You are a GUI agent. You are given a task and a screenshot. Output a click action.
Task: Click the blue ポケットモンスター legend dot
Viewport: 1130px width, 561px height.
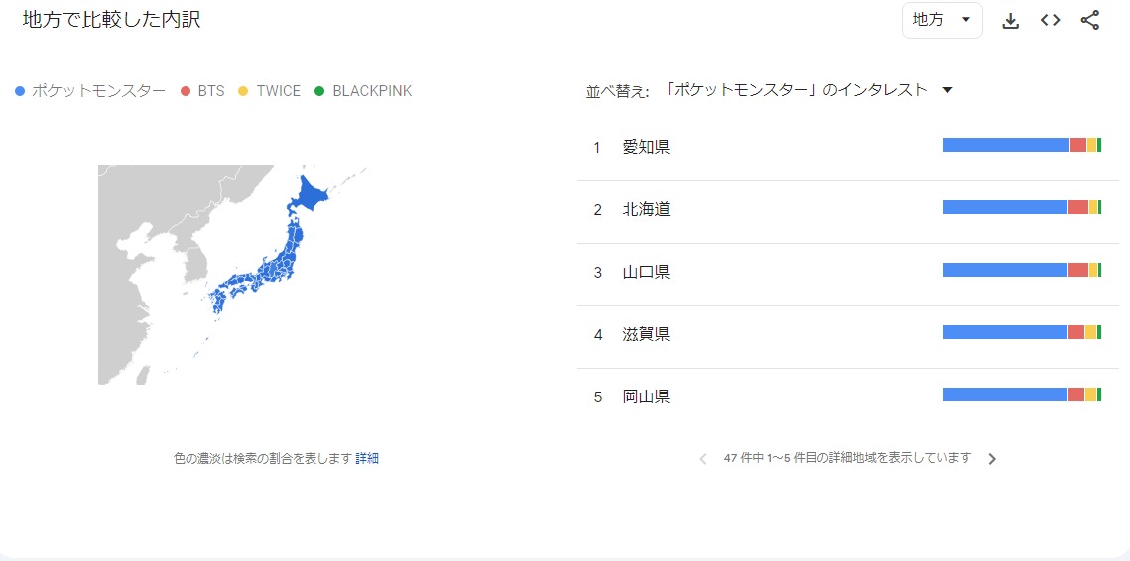coord(20,91)
